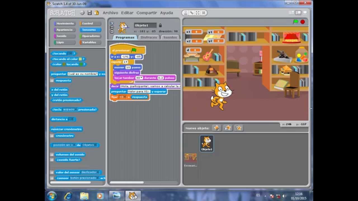Switch to small stage view
This screenshot has width=358, height=201.
pyautogui.click(x=291, y=13)
